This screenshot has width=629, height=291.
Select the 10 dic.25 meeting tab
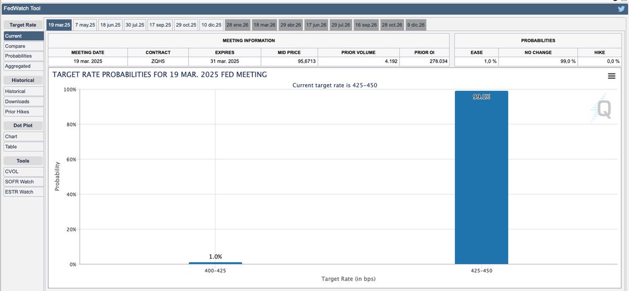pyautogui.click(x=211, y=25)
